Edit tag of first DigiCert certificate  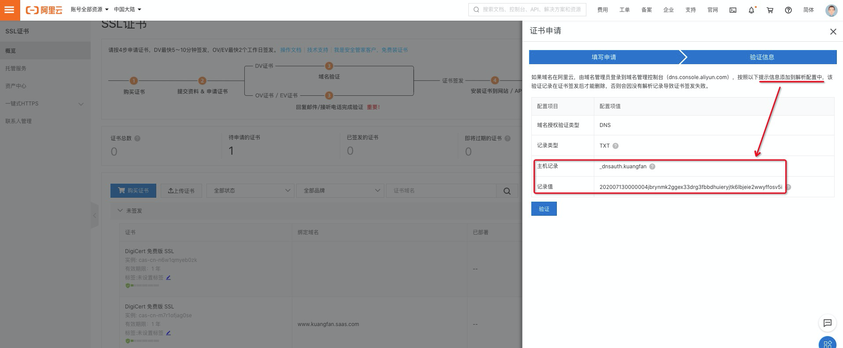168,278
